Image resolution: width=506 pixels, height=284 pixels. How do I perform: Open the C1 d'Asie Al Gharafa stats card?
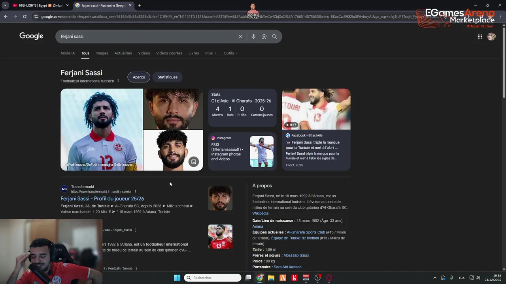[x=242, y=108]
